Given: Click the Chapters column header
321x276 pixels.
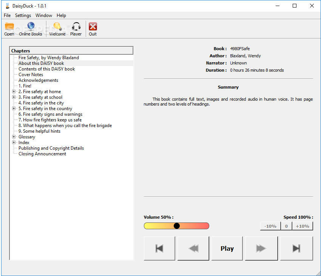Looking at the screenshot, I should point(71,51).
